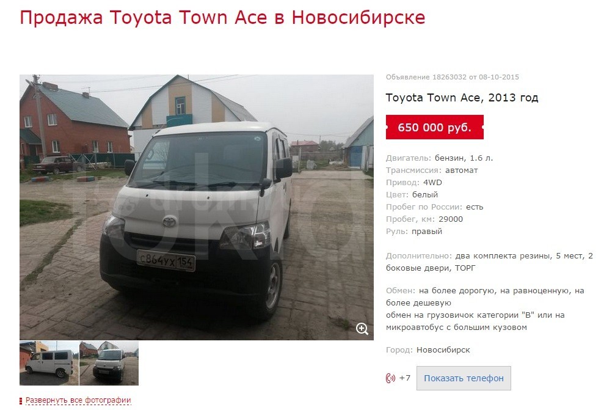
Task: Click the Руль: правый line
Action: pyautogui.click(x=414, y=231)
